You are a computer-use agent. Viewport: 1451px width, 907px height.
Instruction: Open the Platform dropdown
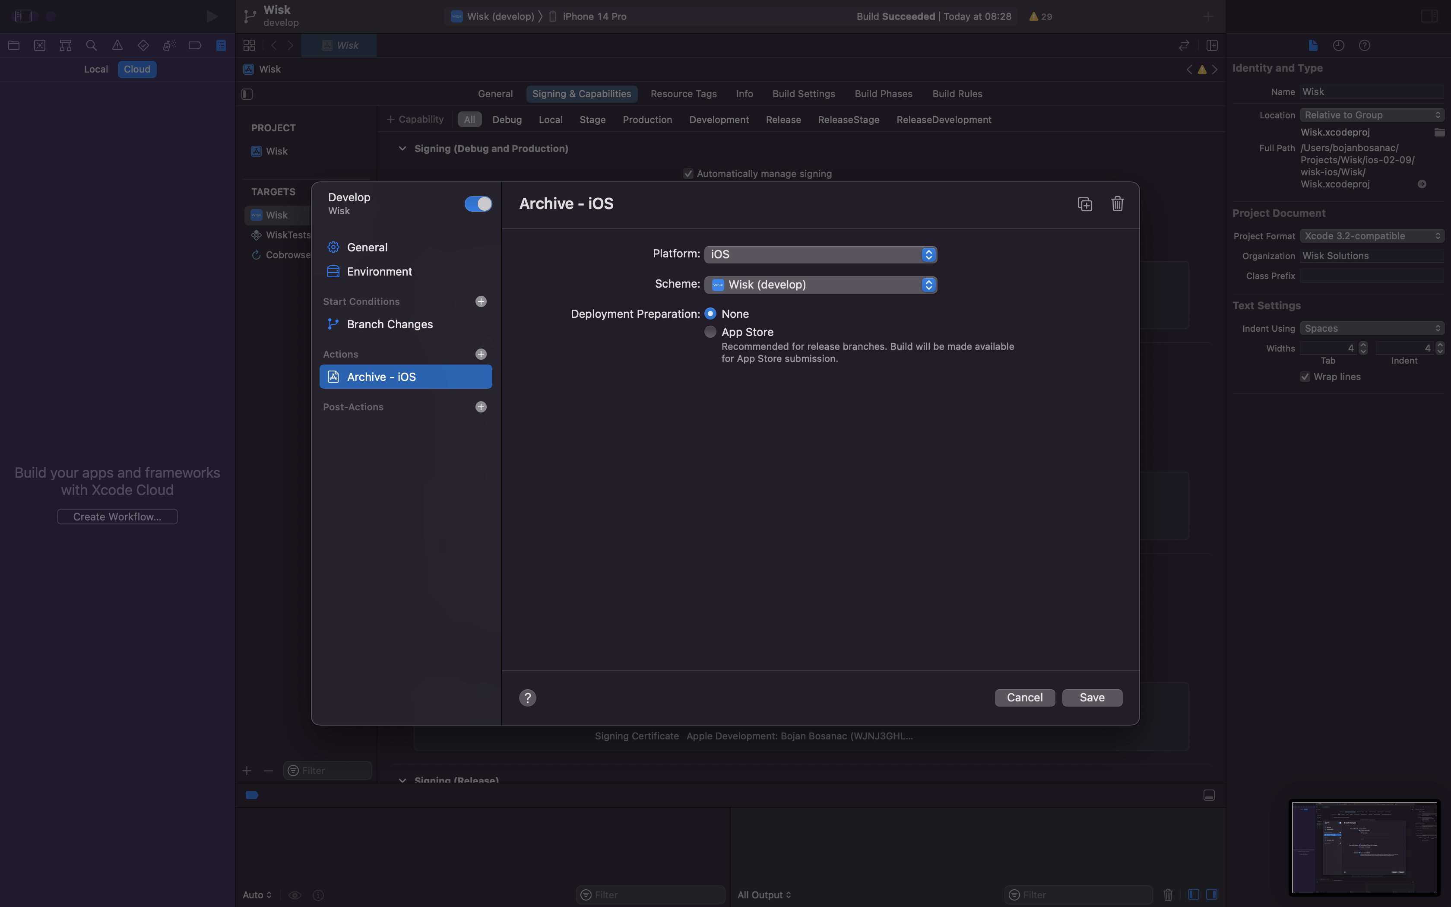[x=820, y=254]
